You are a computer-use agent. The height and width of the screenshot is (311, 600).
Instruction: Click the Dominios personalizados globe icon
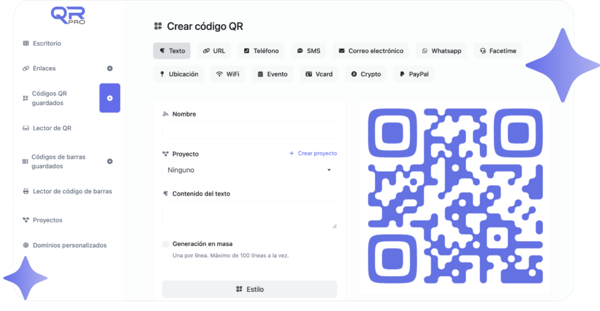(x=26, y=245)
